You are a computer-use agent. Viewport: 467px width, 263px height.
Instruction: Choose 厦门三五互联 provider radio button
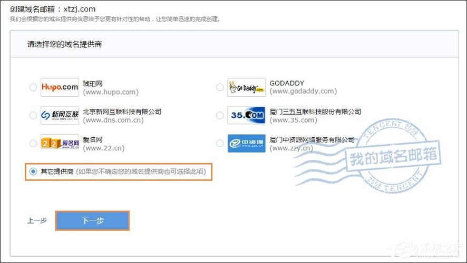pyautogui.click(x=220, y=115)
